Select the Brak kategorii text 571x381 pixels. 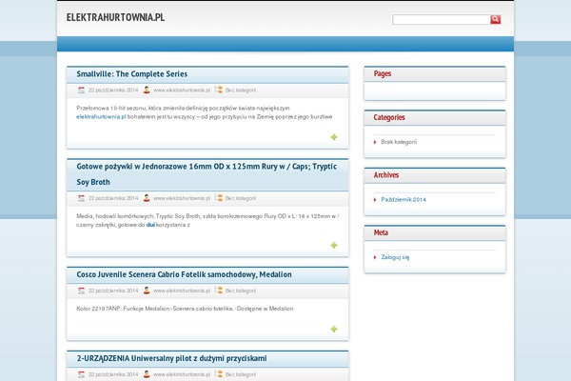399,142
